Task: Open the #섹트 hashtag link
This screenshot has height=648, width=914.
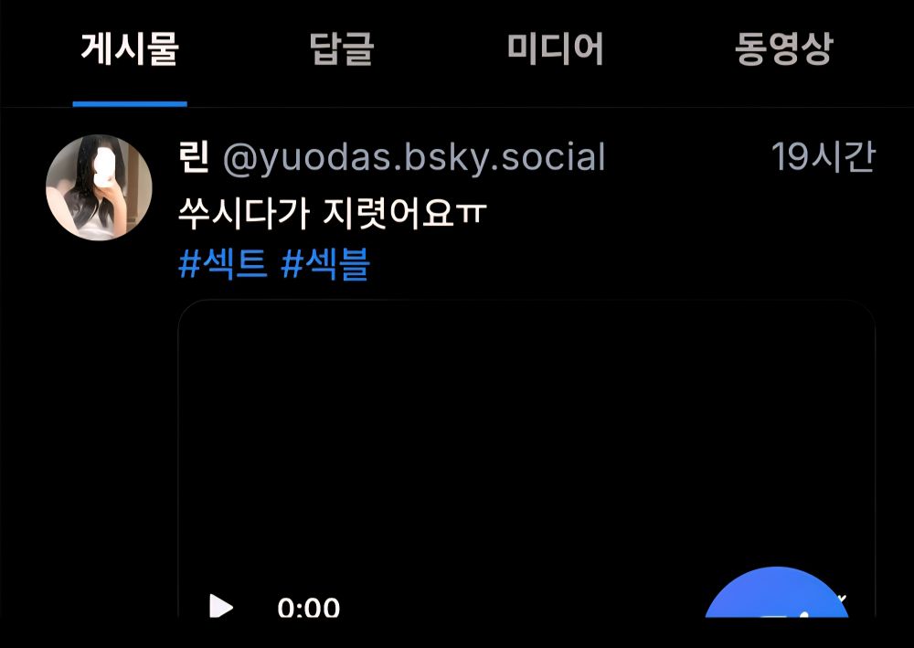Action: pyautogui.click(x=223, y=264)
